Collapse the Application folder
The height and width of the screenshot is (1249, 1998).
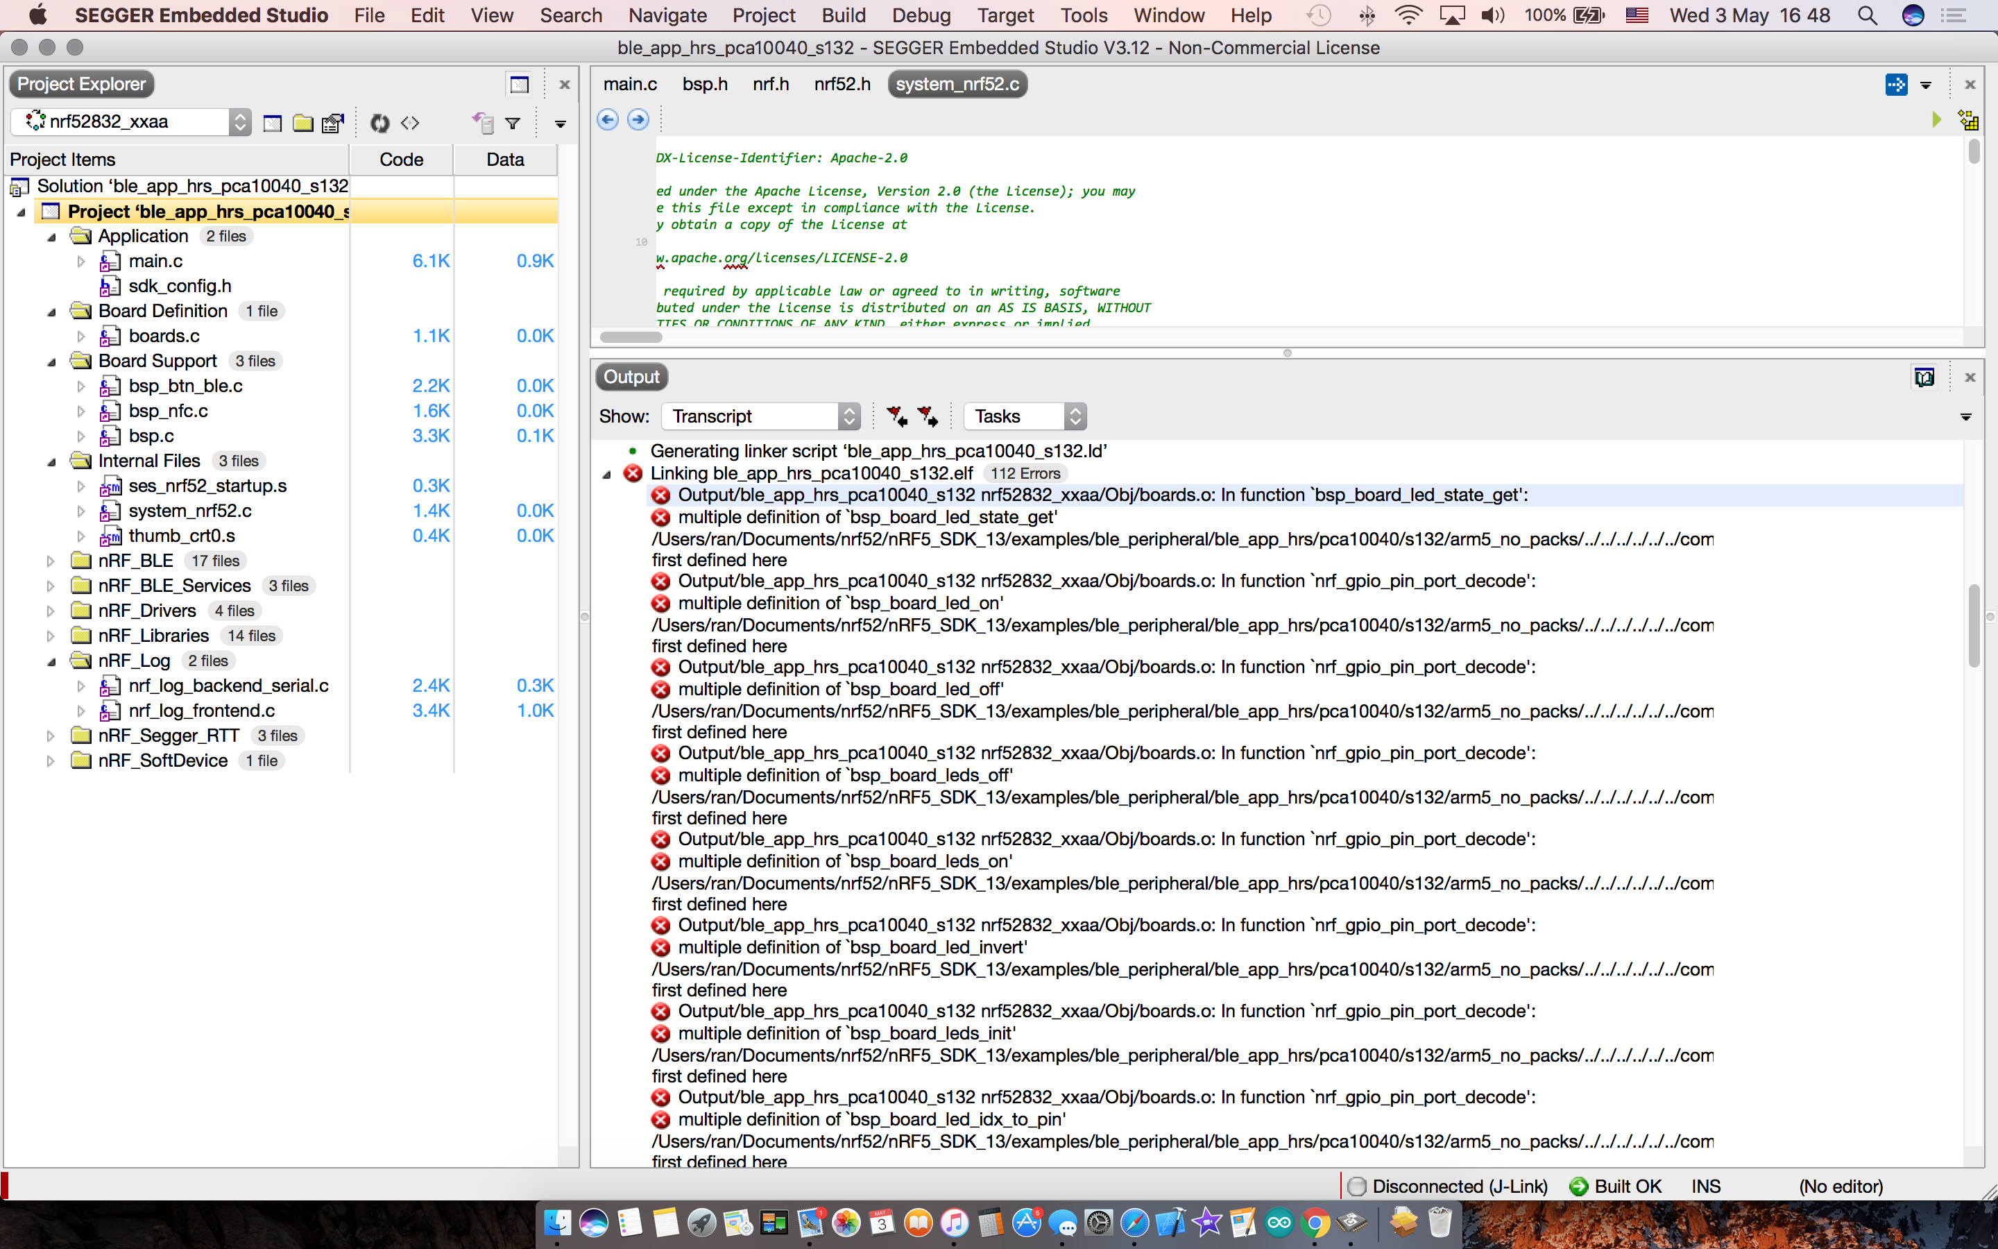51,237
